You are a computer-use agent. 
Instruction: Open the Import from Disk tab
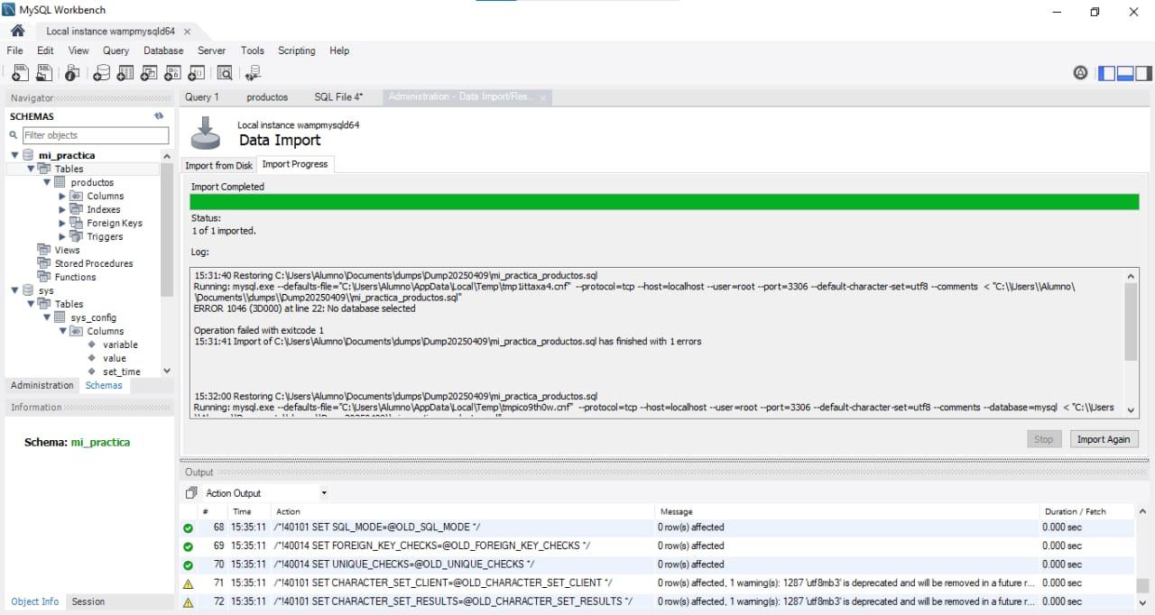(x=219, y=165)
